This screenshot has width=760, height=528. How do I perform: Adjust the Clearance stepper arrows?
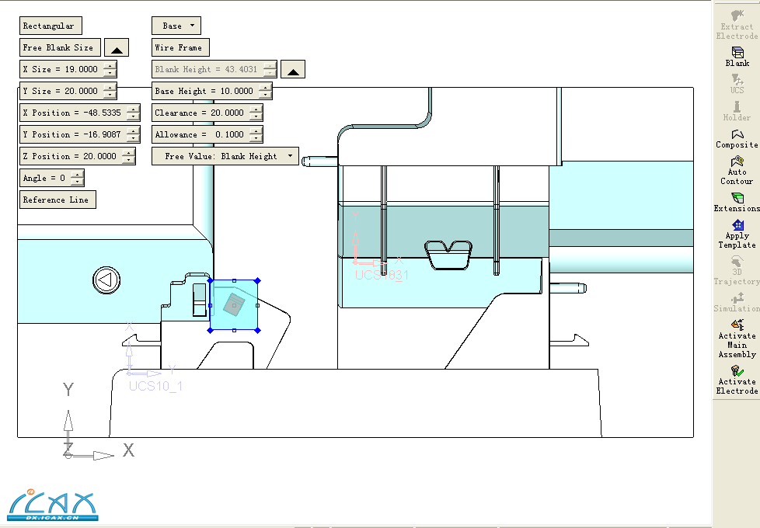point(256,113)
